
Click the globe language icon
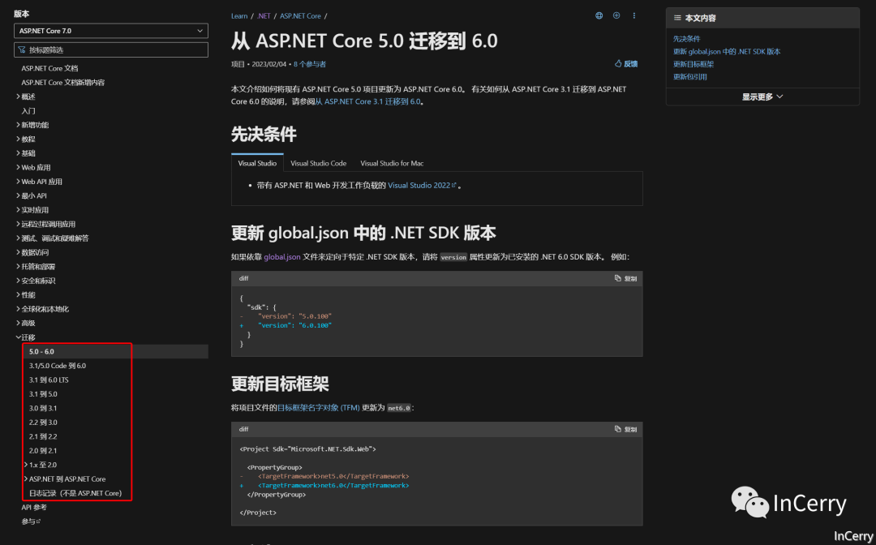[599, 15]
